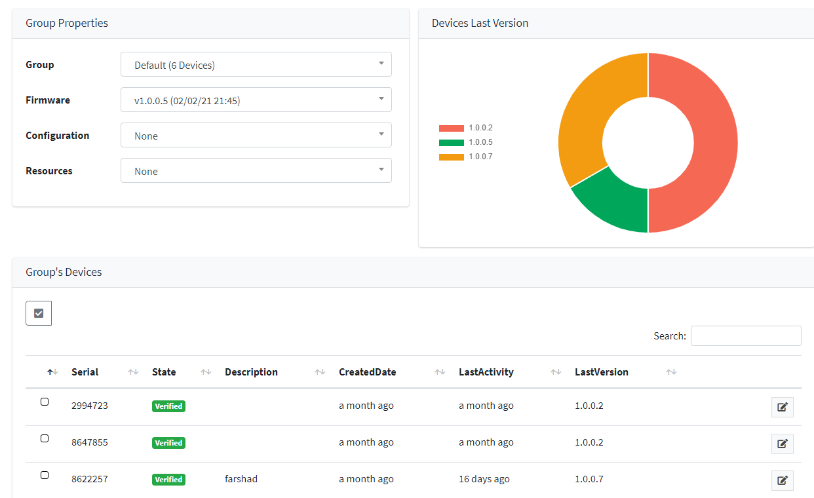Click Verified badge for device 8622257

[x=168, y=480]
